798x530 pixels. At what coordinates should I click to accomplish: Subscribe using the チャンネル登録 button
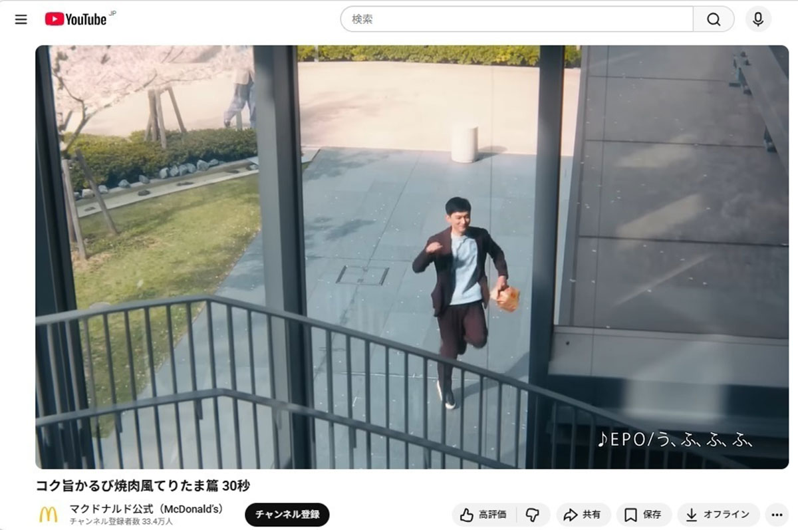click(x=287, y=515)
